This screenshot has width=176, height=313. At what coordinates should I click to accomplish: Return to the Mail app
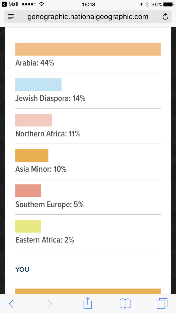point(10,4)
